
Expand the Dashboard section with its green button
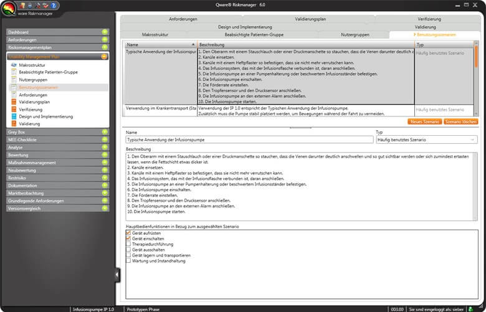pyautogui.click(x=105, y=32)
